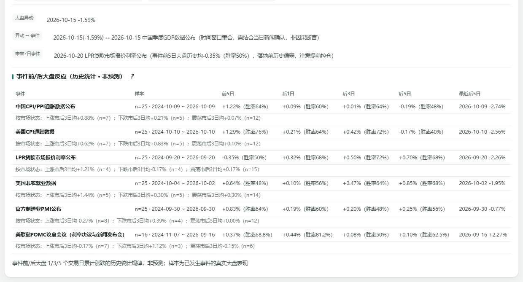Click latest value 2026-09-30 -0.77%

[x=482, y=209]
